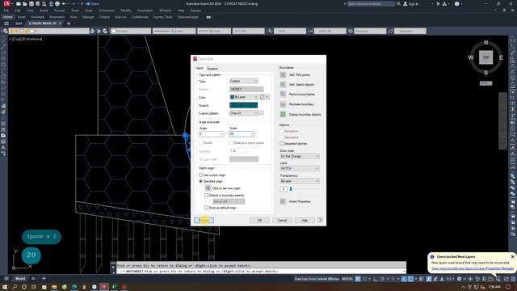Click the Share button in title bar
The width and height of the screenshot is (517, 291).
(x=92, y=4)
